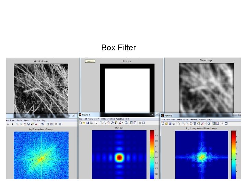Toggle Insert Legend in left figure toolbar
Screen dimensions: 247x185
[x=51, y=124]
